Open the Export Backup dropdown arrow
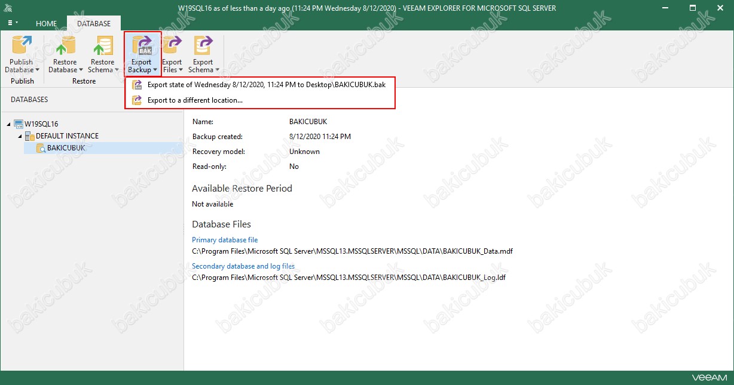Viewport: 734px width, 385px height. click(155, 70)
